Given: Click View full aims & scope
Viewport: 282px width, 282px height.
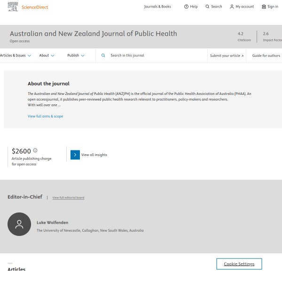Looking at the screenshot, I should (x=45, y=116).
